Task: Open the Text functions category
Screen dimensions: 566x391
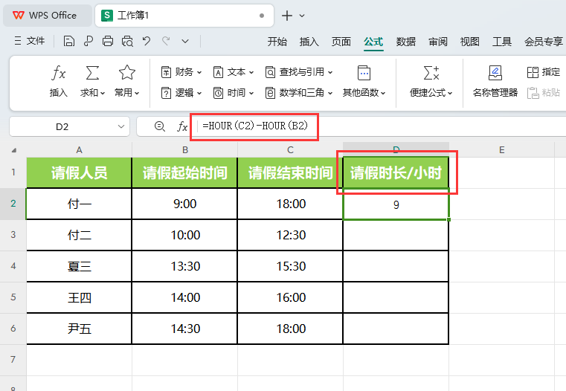Action: 234,72
